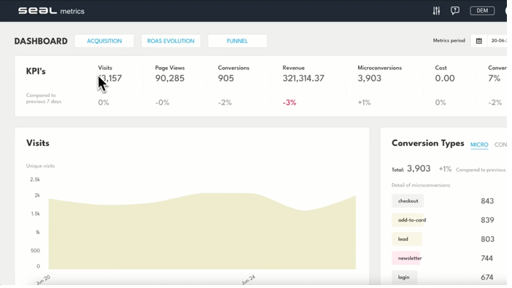Click the 2.5k y-axis label
This screenshot has width=512, height=288.
coord(35,179)
